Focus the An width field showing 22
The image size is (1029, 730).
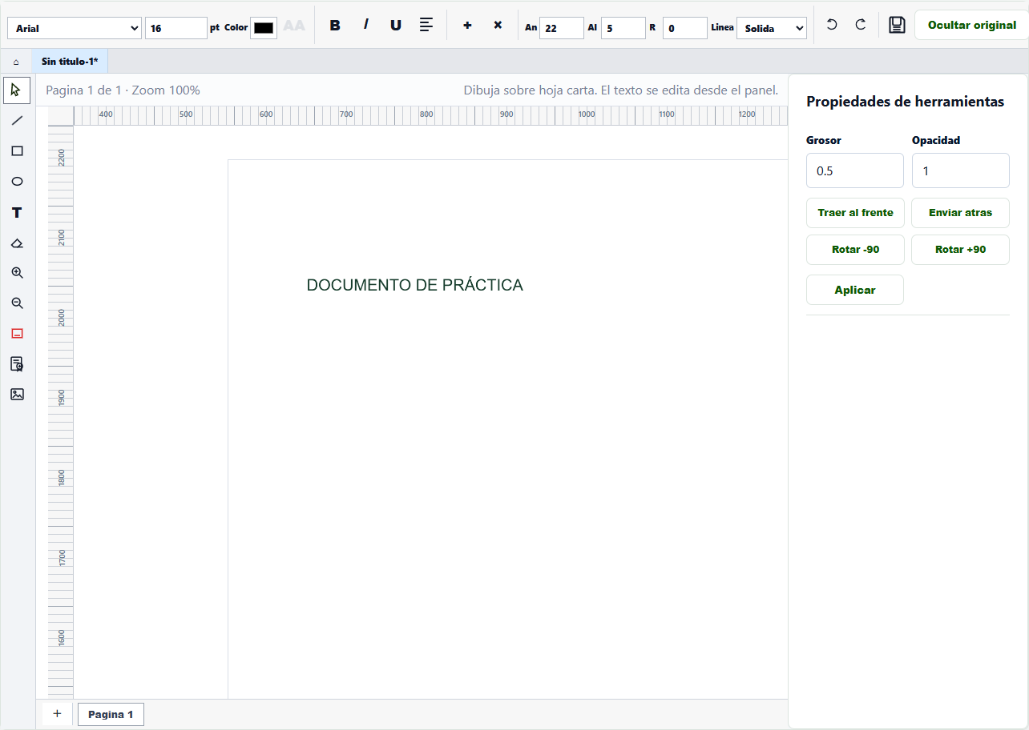[x=562, y=28]
